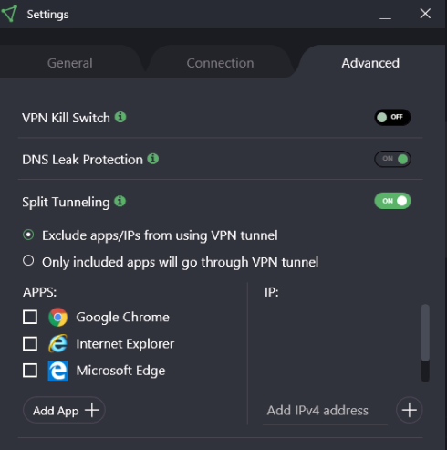The image size is (447, 450).
Task: Click the Add App button
Action: [64, 410]
